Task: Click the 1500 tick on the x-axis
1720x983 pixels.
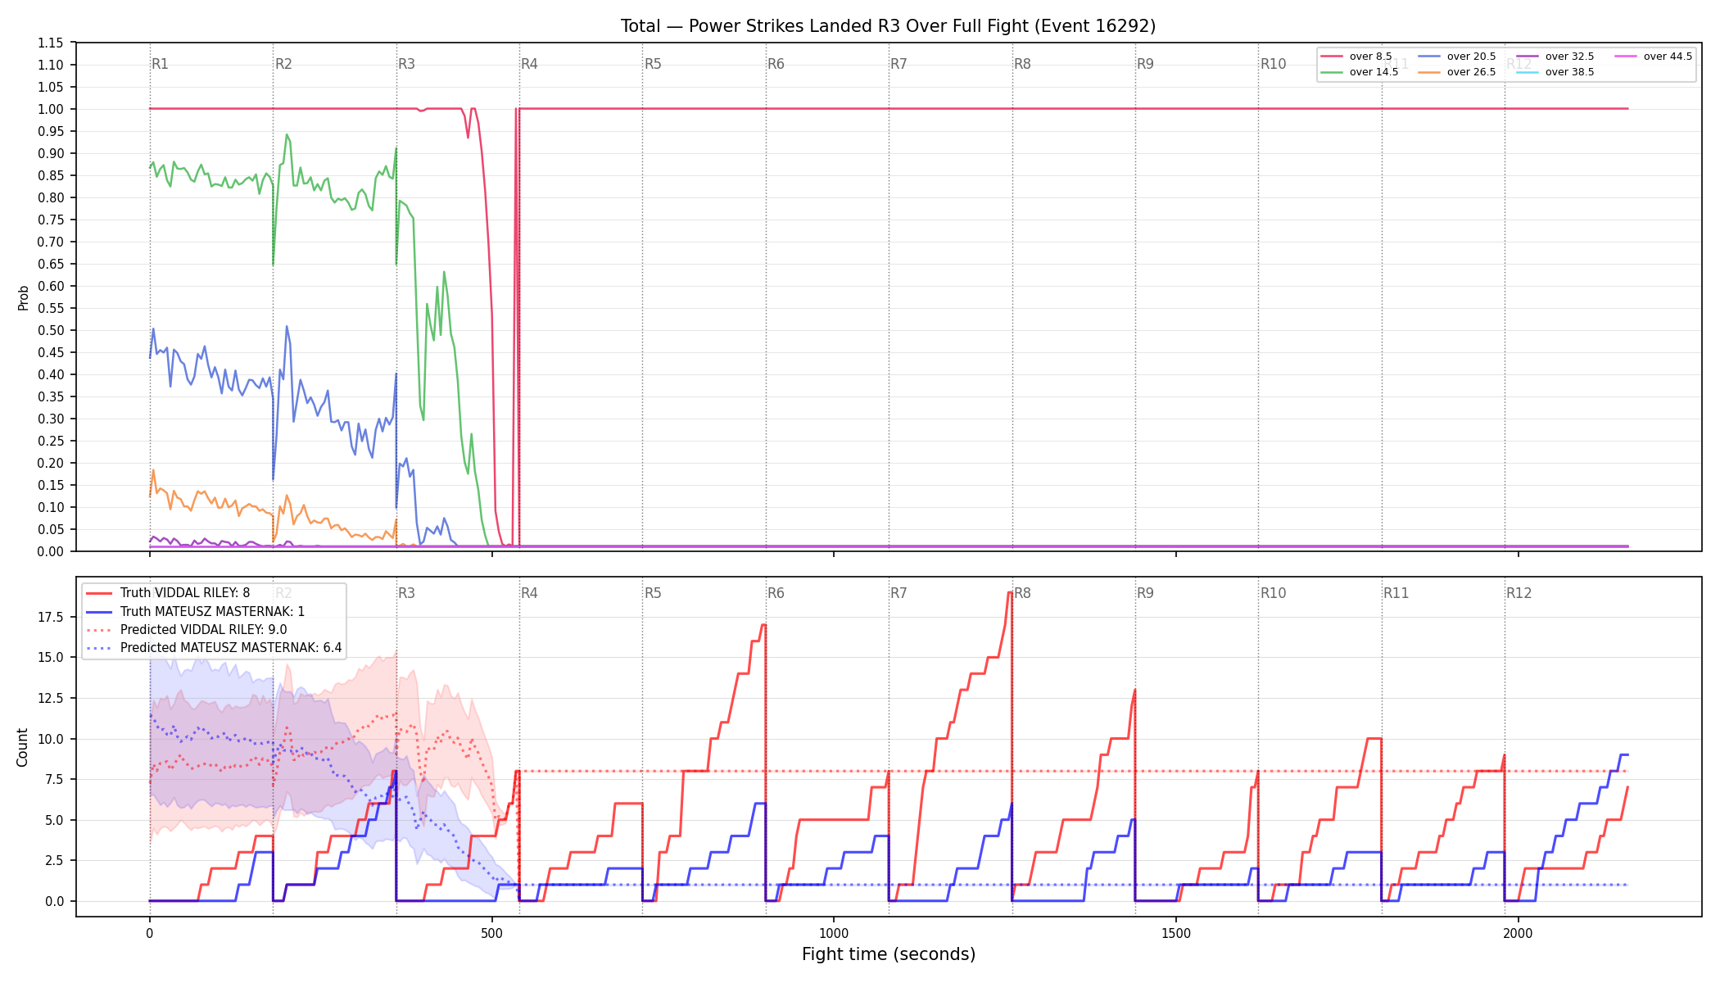Action: click(x=1176, y=933)
